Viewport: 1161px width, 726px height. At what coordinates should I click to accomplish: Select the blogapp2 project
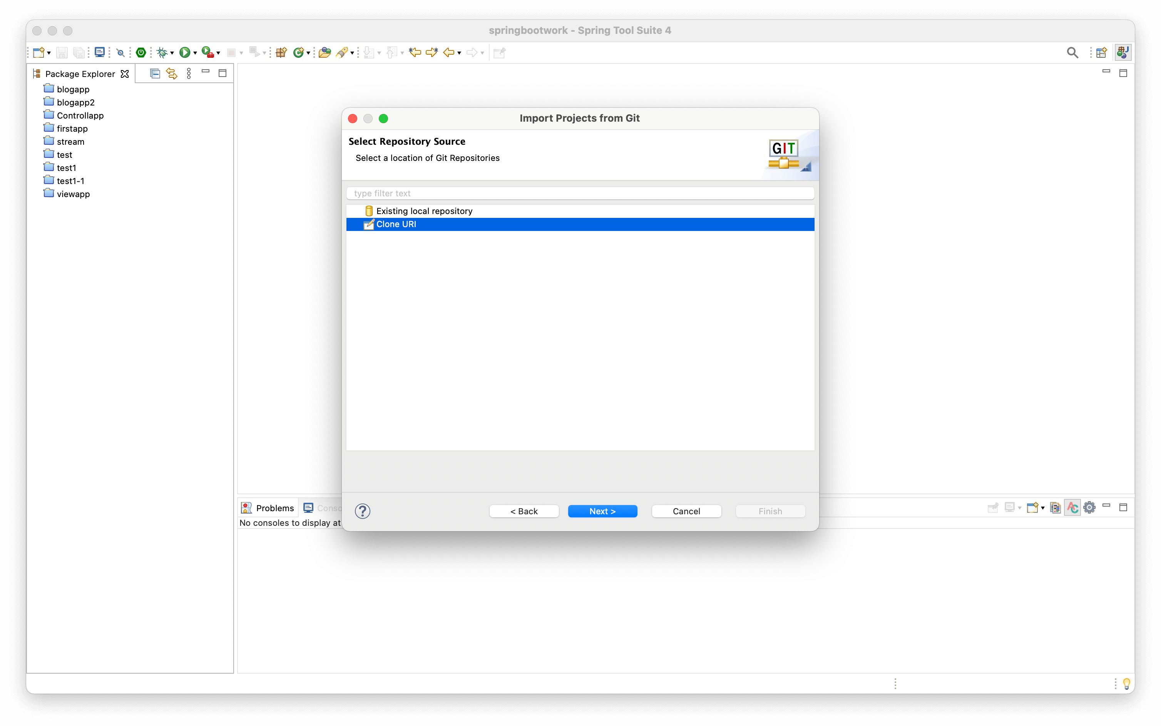pyautogui.click(x=75, y=102)
